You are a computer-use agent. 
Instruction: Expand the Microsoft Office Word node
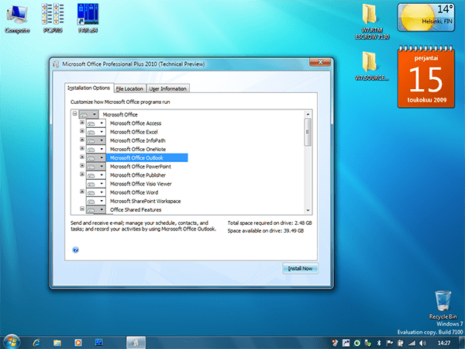click(82, 192)
